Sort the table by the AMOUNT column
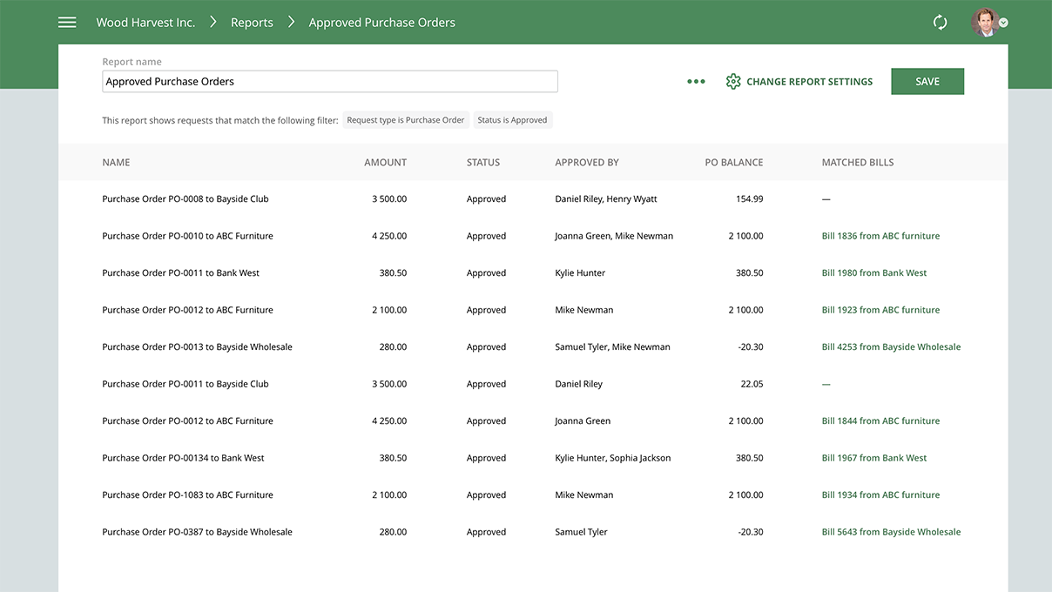Screen dimensions: 1052x592 click(x=386, y=162)
